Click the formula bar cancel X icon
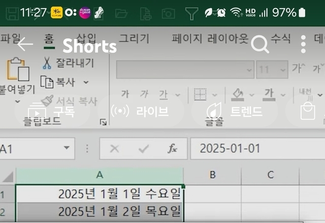325x223 pixels. [115, 148]
